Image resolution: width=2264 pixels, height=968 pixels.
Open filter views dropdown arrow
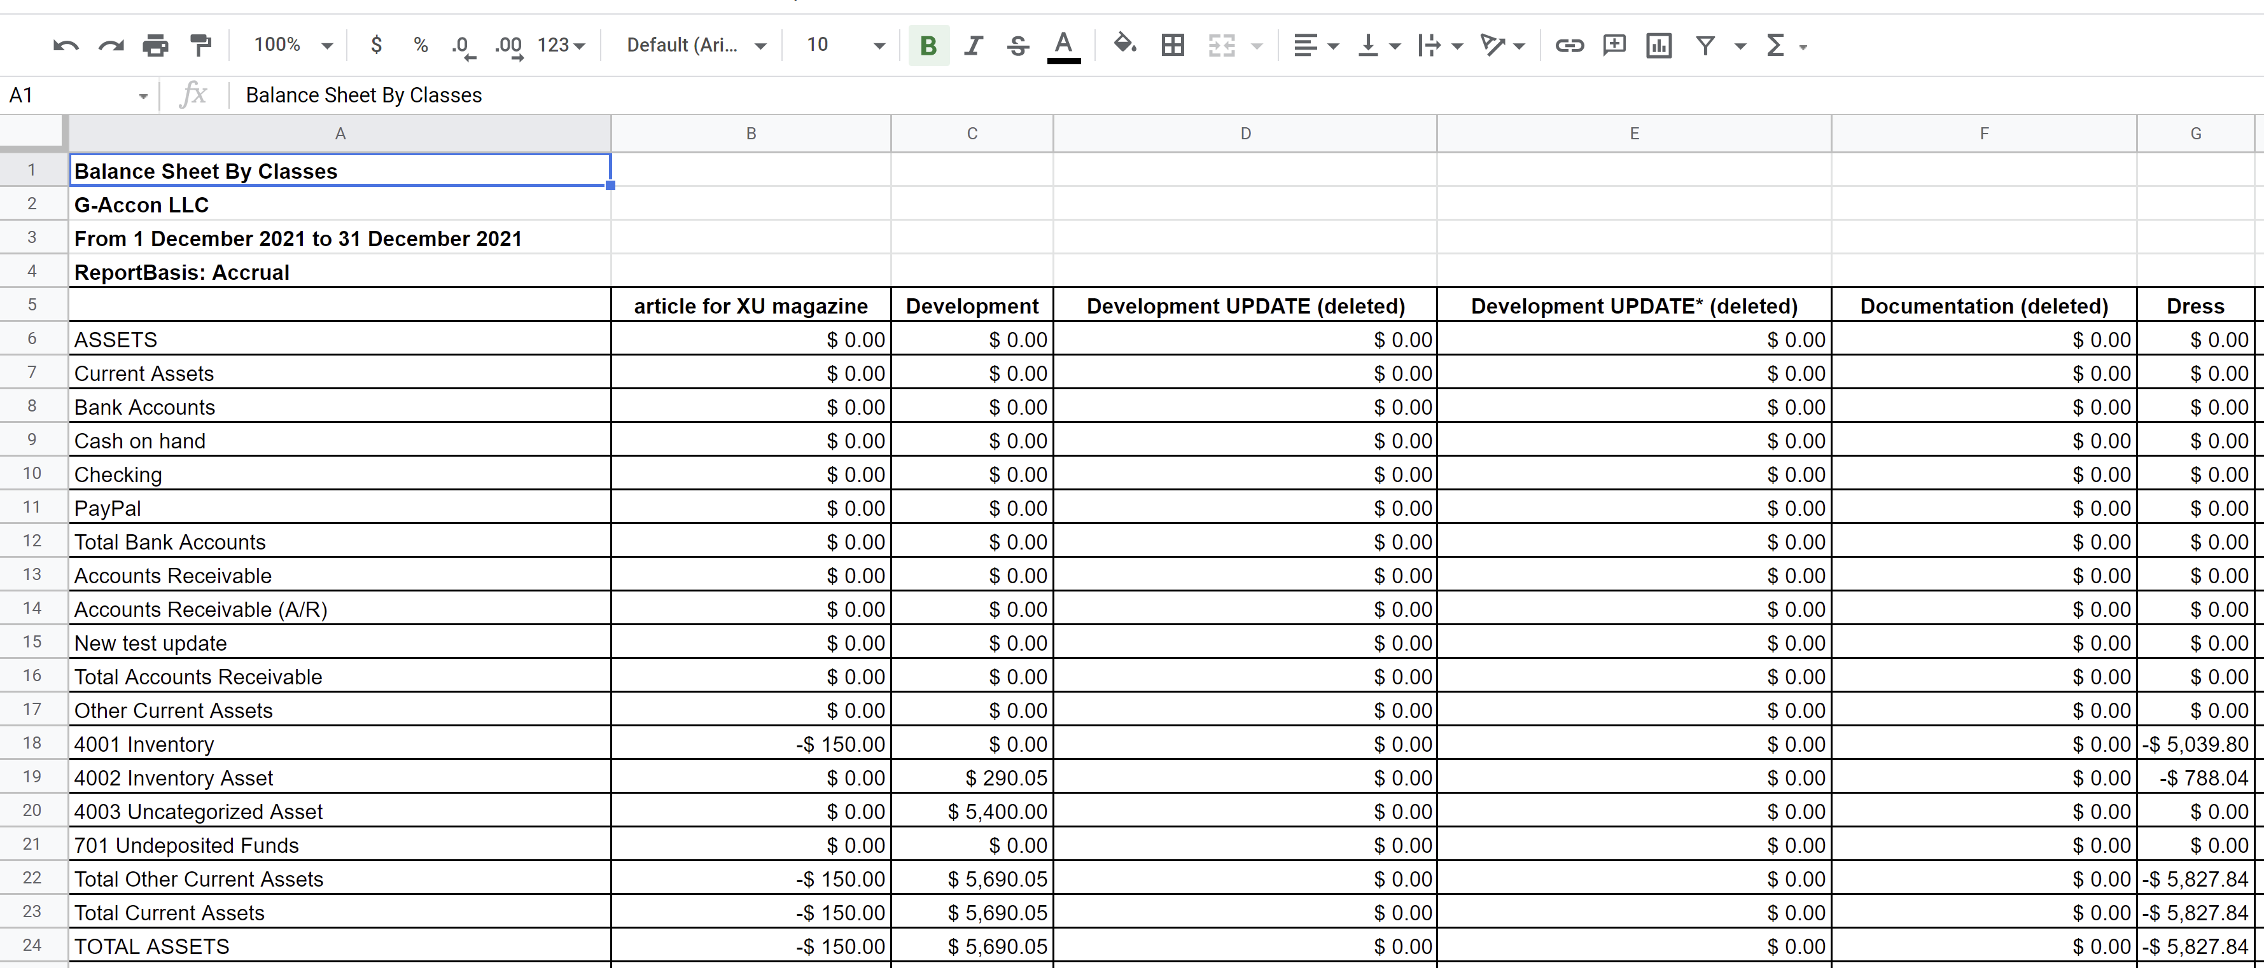pos(1740,46)
